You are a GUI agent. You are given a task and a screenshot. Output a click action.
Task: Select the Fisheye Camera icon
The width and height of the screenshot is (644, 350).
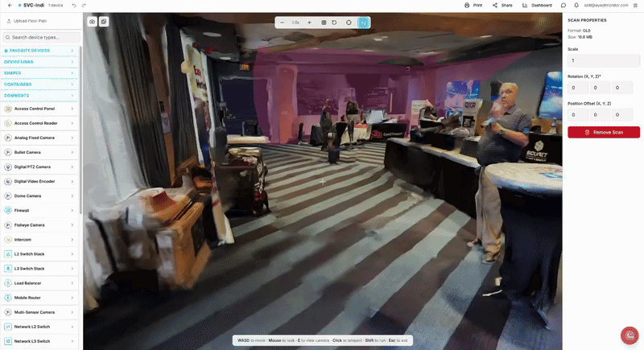[8, 224]
